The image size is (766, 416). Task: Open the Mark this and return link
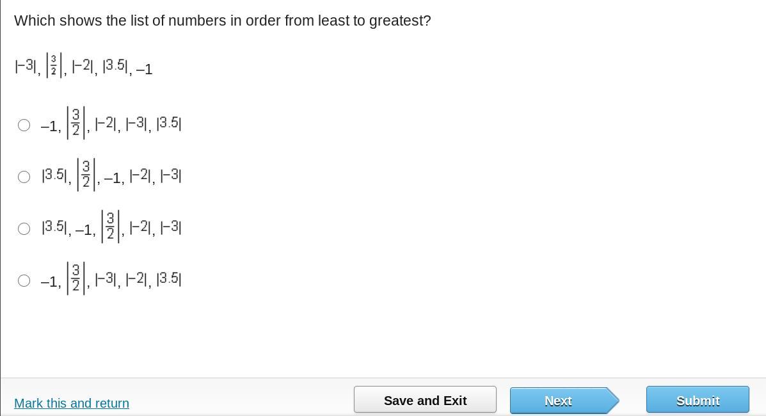[72, 403]
